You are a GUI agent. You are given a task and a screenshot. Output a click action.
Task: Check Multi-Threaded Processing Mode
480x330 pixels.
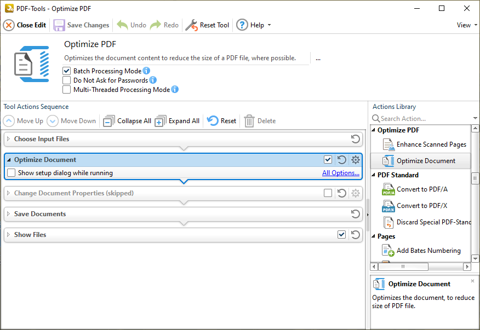66,89
